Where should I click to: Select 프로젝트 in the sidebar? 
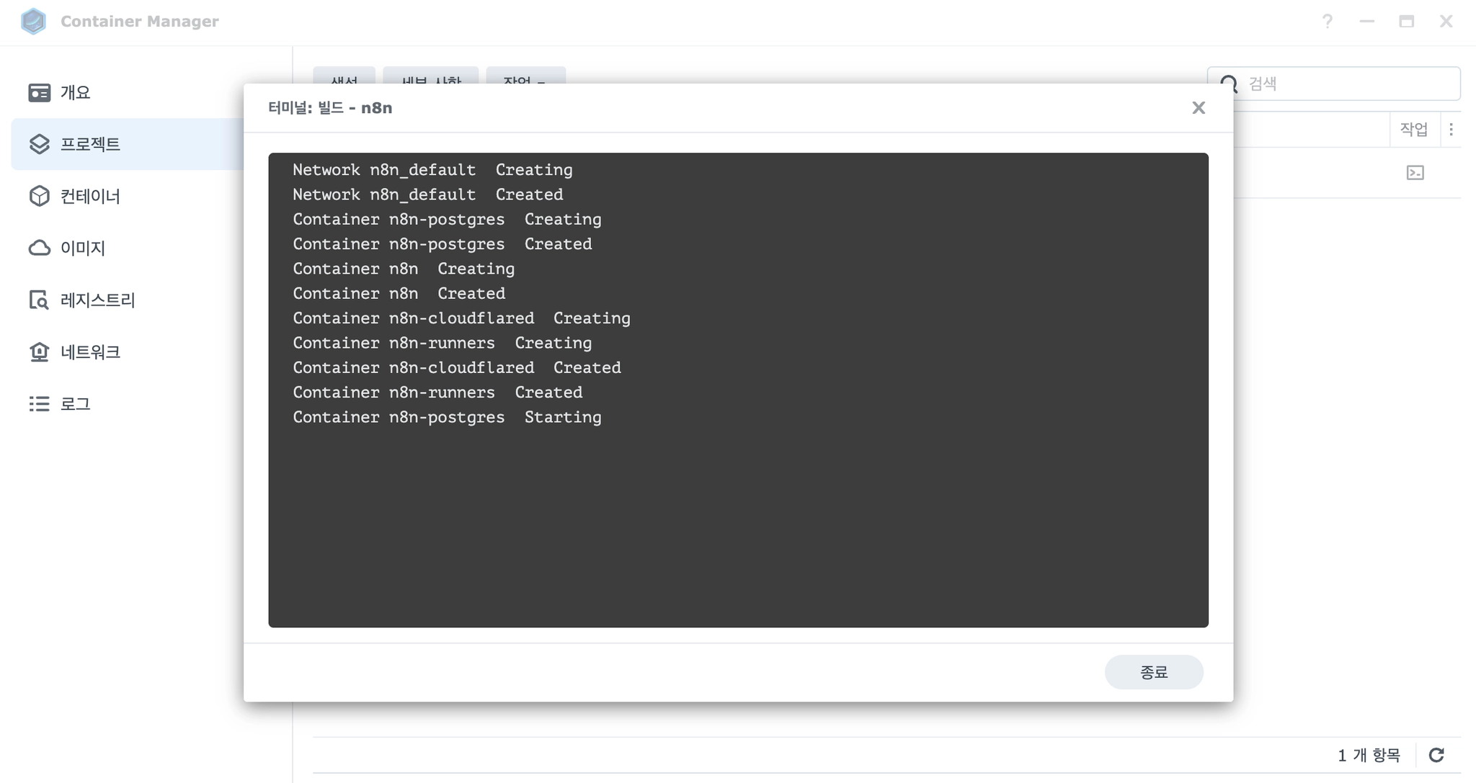(x=127, y=144)
